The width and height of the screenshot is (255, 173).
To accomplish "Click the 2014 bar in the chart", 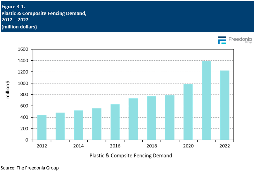I will coord(78,125).
